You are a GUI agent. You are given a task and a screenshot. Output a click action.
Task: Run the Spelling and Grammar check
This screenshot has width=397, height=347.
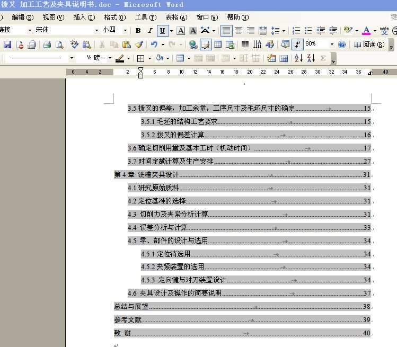[x=74, y=45]
